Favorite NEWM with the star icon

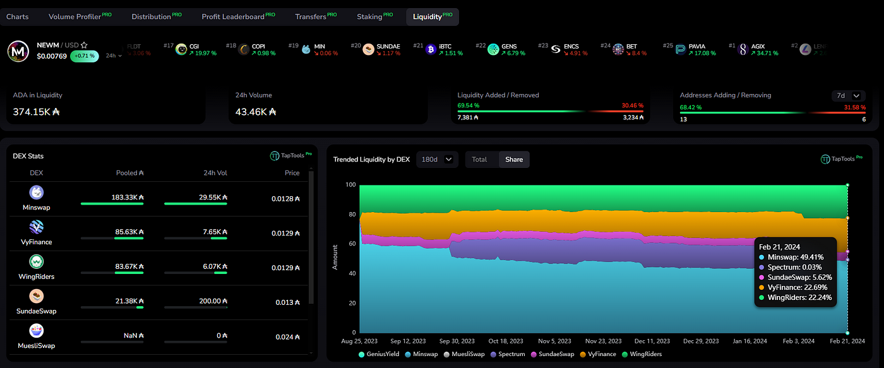click(84, 45)
